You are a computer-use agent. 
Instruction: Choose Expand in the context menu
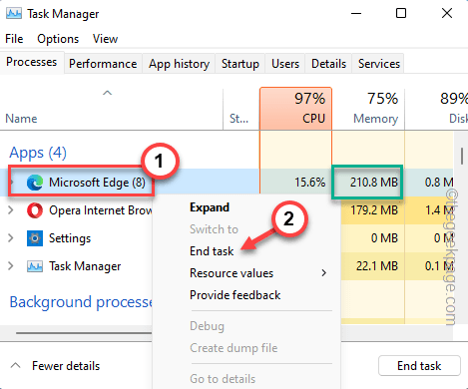[210, 207]
